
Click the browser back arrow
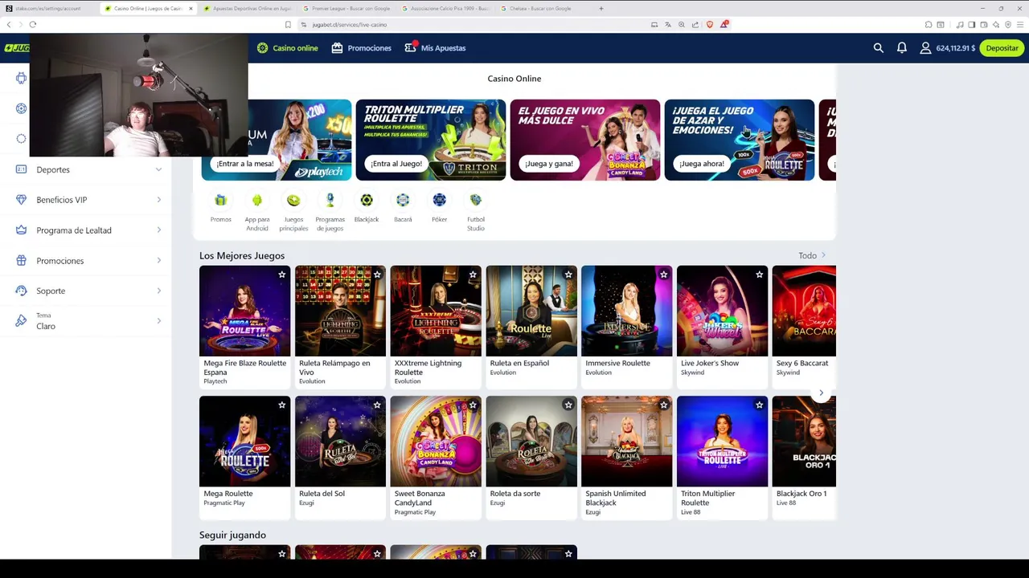pyautogui.click(x=9, y=25)
